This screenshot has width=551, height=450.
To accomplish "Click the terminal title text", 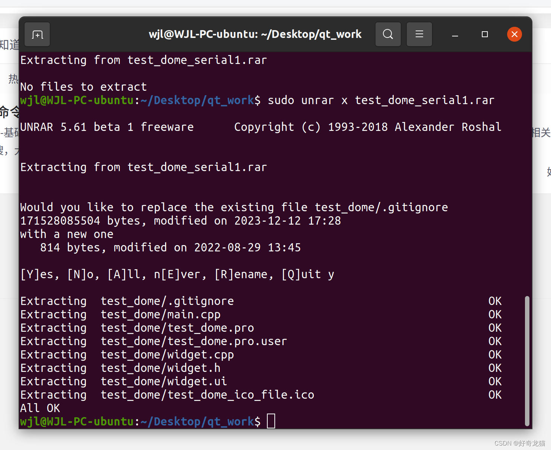I will click(255, 34).
